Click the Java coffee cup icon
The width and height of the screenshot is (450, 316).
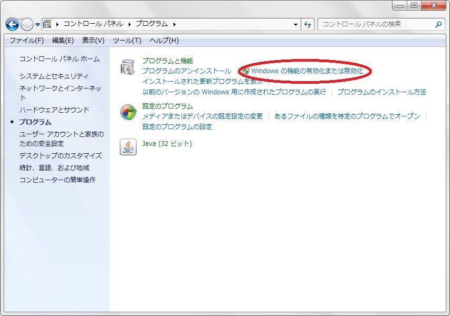tap(128, 147)
